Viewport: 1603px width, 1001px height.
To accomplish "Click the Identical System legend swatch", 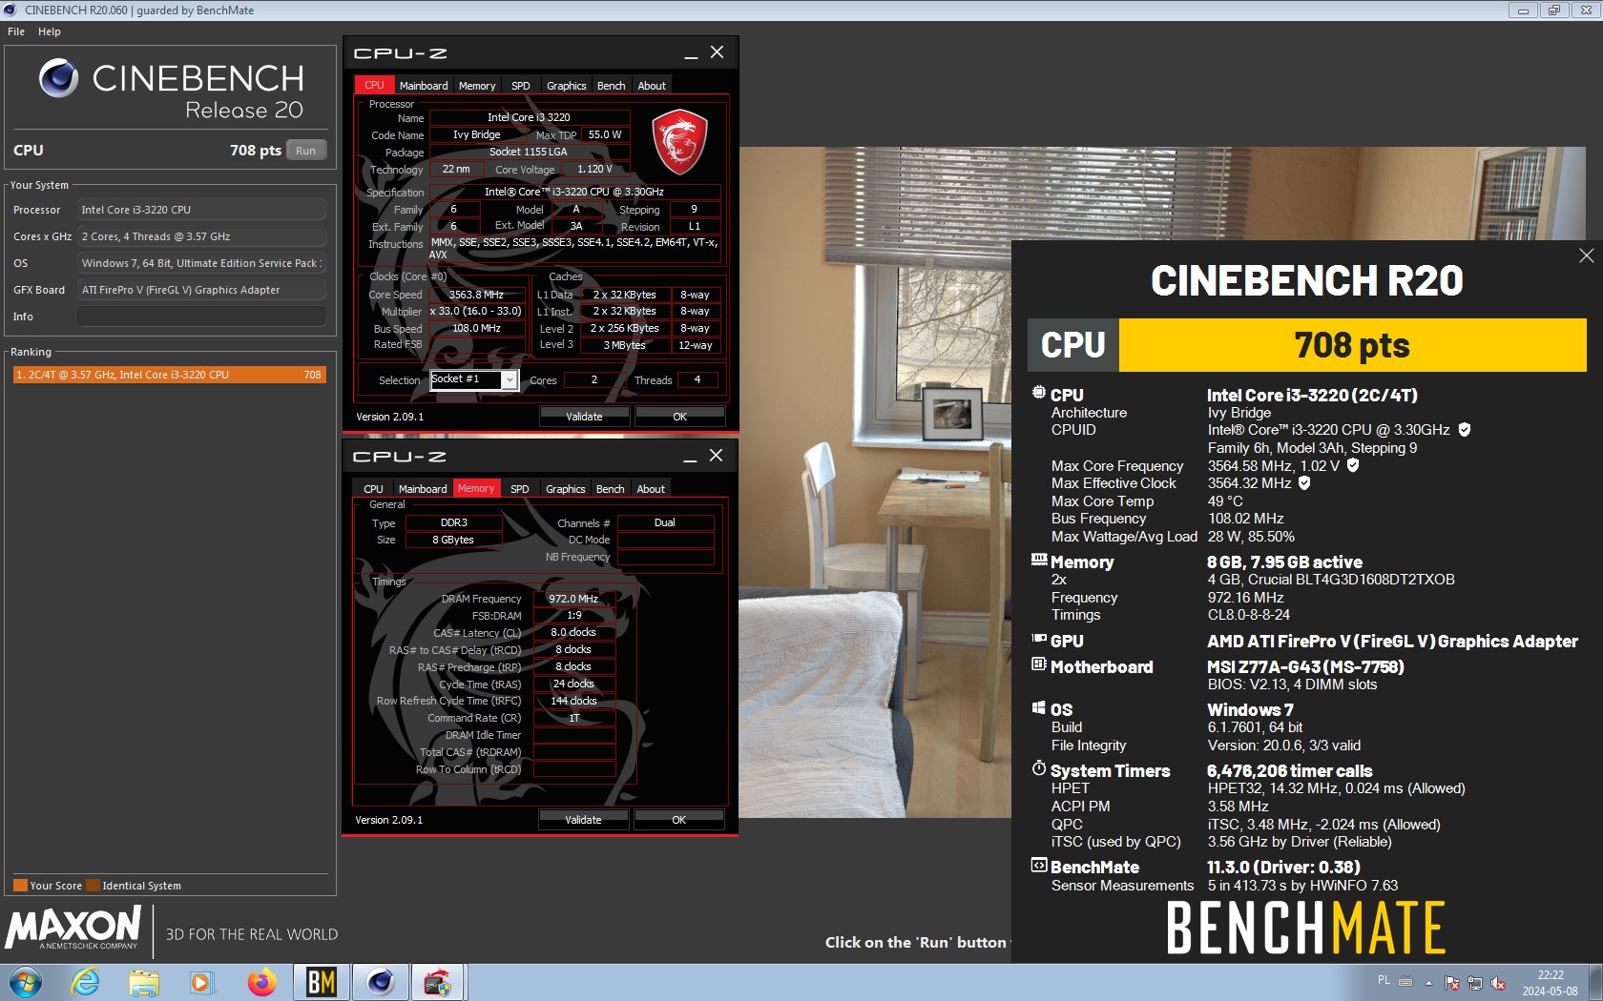I will [x=93, y=886].
